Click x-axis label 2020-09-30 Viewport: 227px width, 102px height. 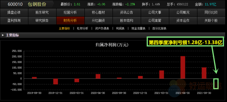[x=119, y=93]
